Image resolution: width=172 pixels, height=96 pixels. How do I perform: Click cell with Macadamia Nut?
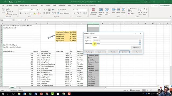(48, 53)
